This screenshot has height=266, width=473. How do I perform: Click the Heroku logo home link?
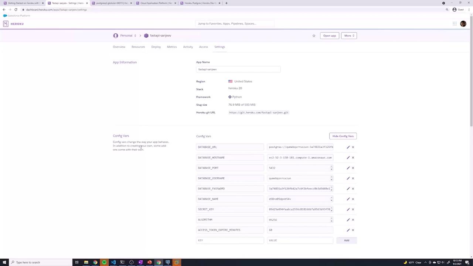tap(14, 24)
